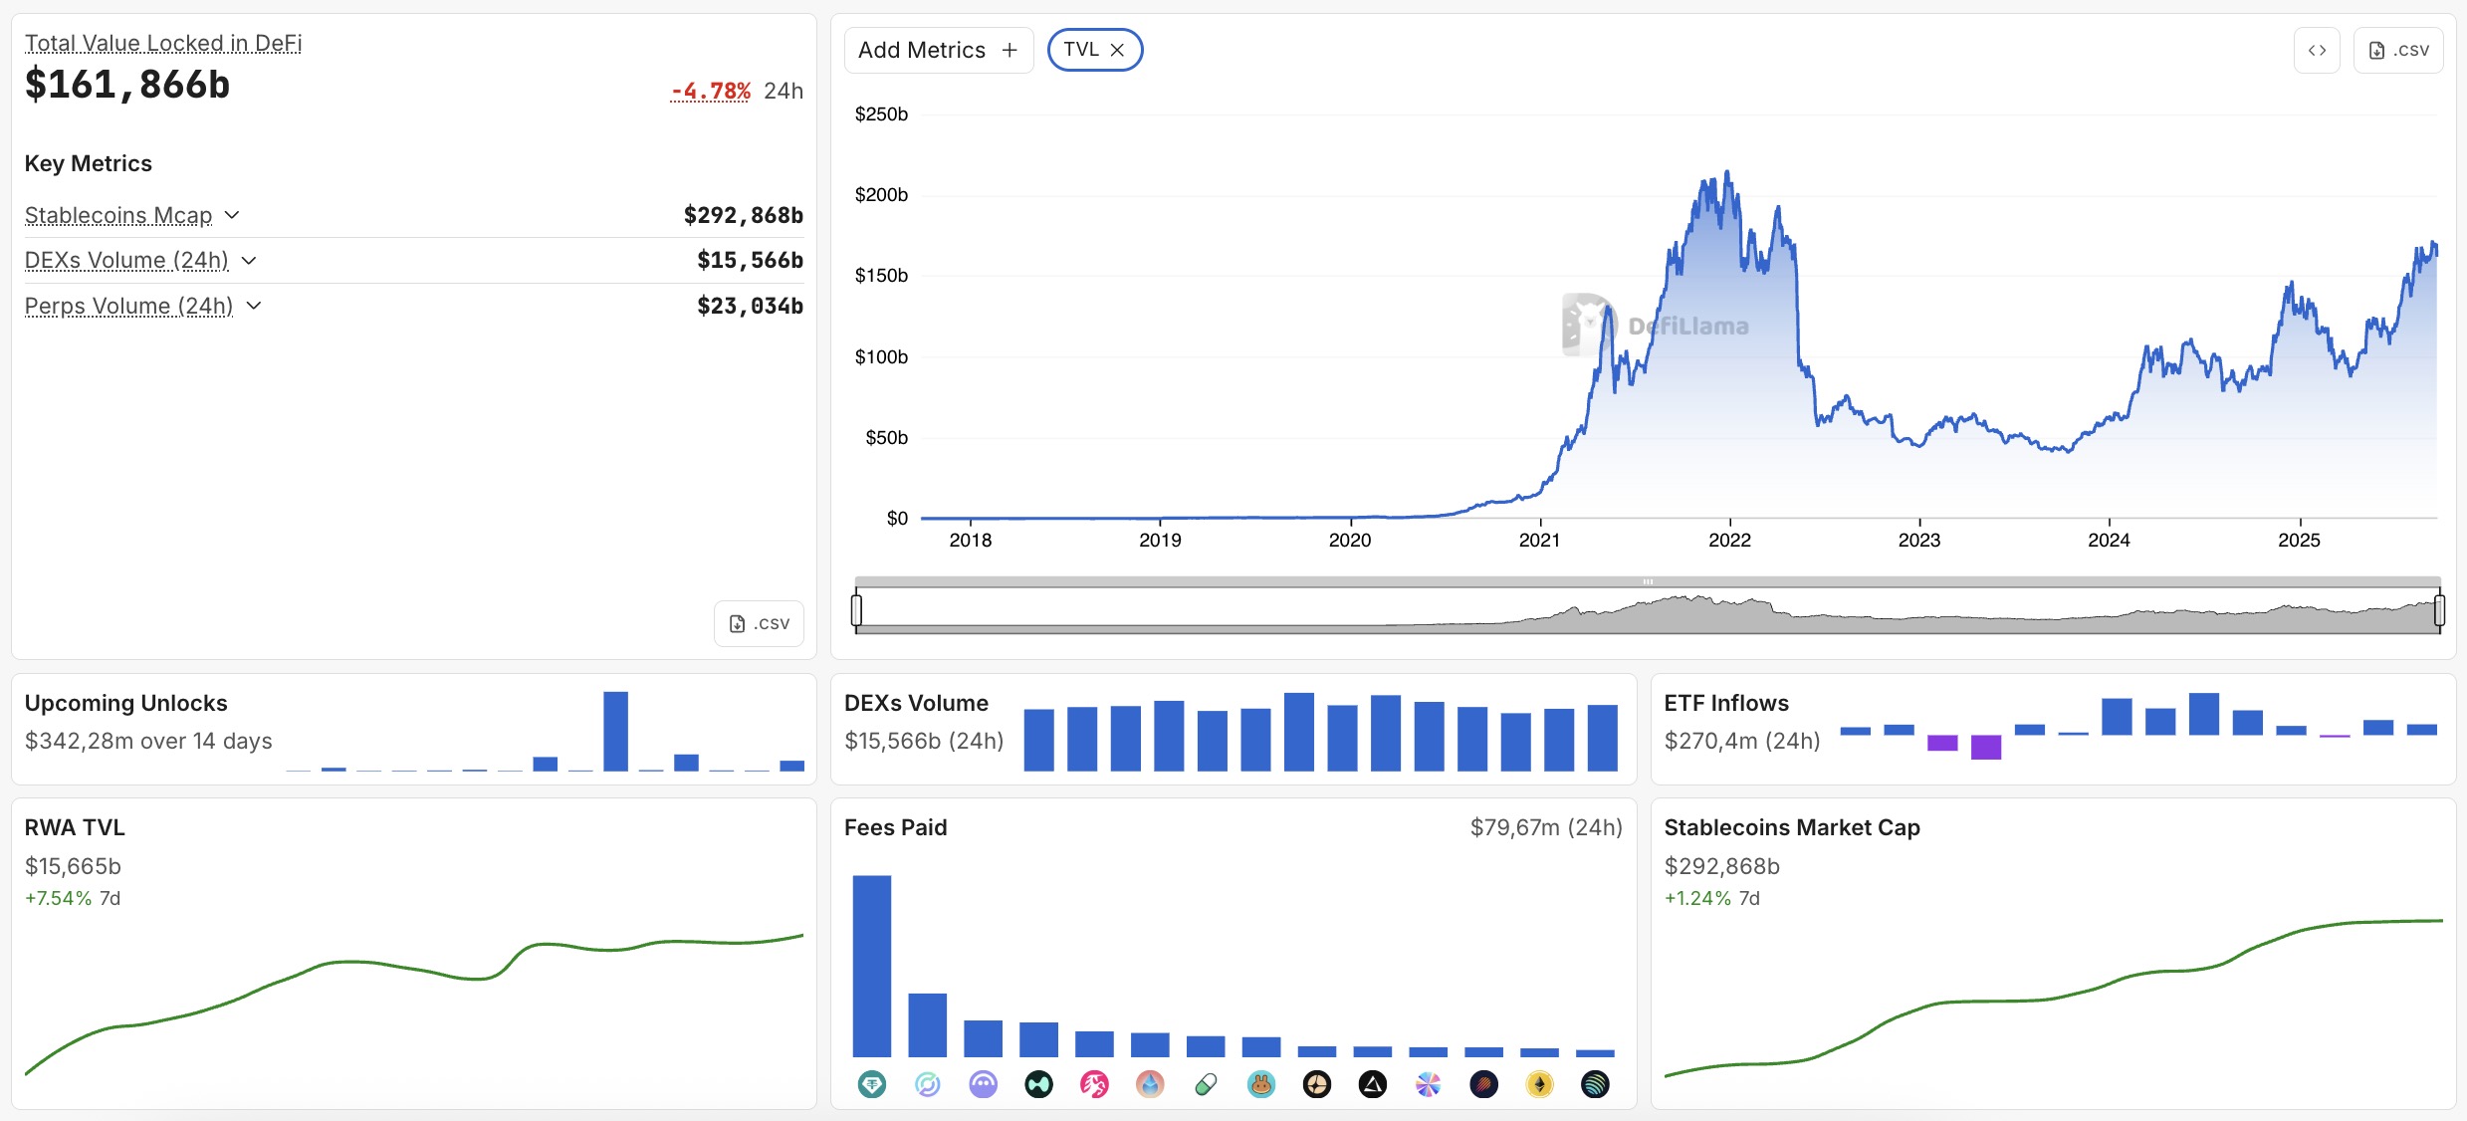This screenshot has height=1121, width=2467.
Task: Open the chart embed code icon
Action: point(2317,50)
